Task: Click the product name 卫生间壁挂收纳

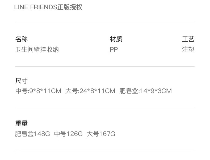Action: coord(37,50)
